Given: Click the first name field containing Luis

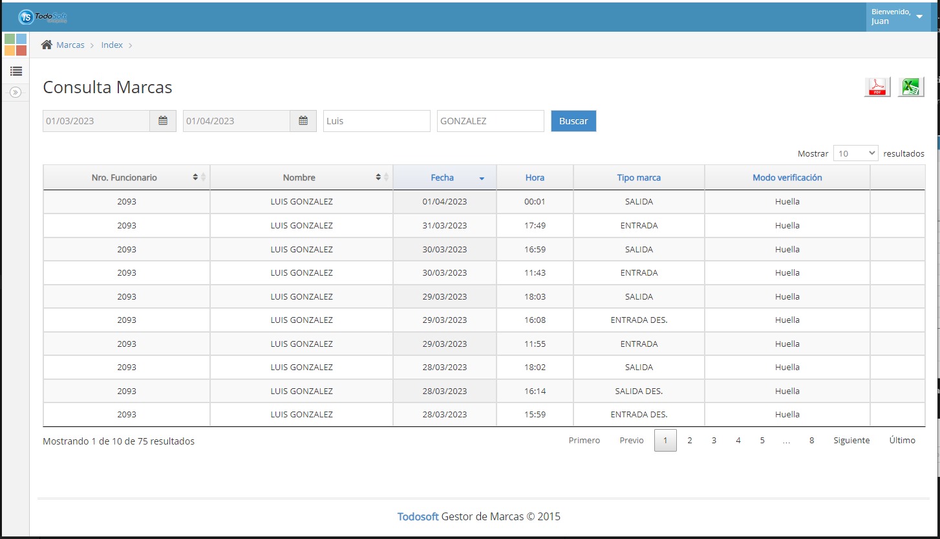Looking at the screenshot, I should [376, 121].
